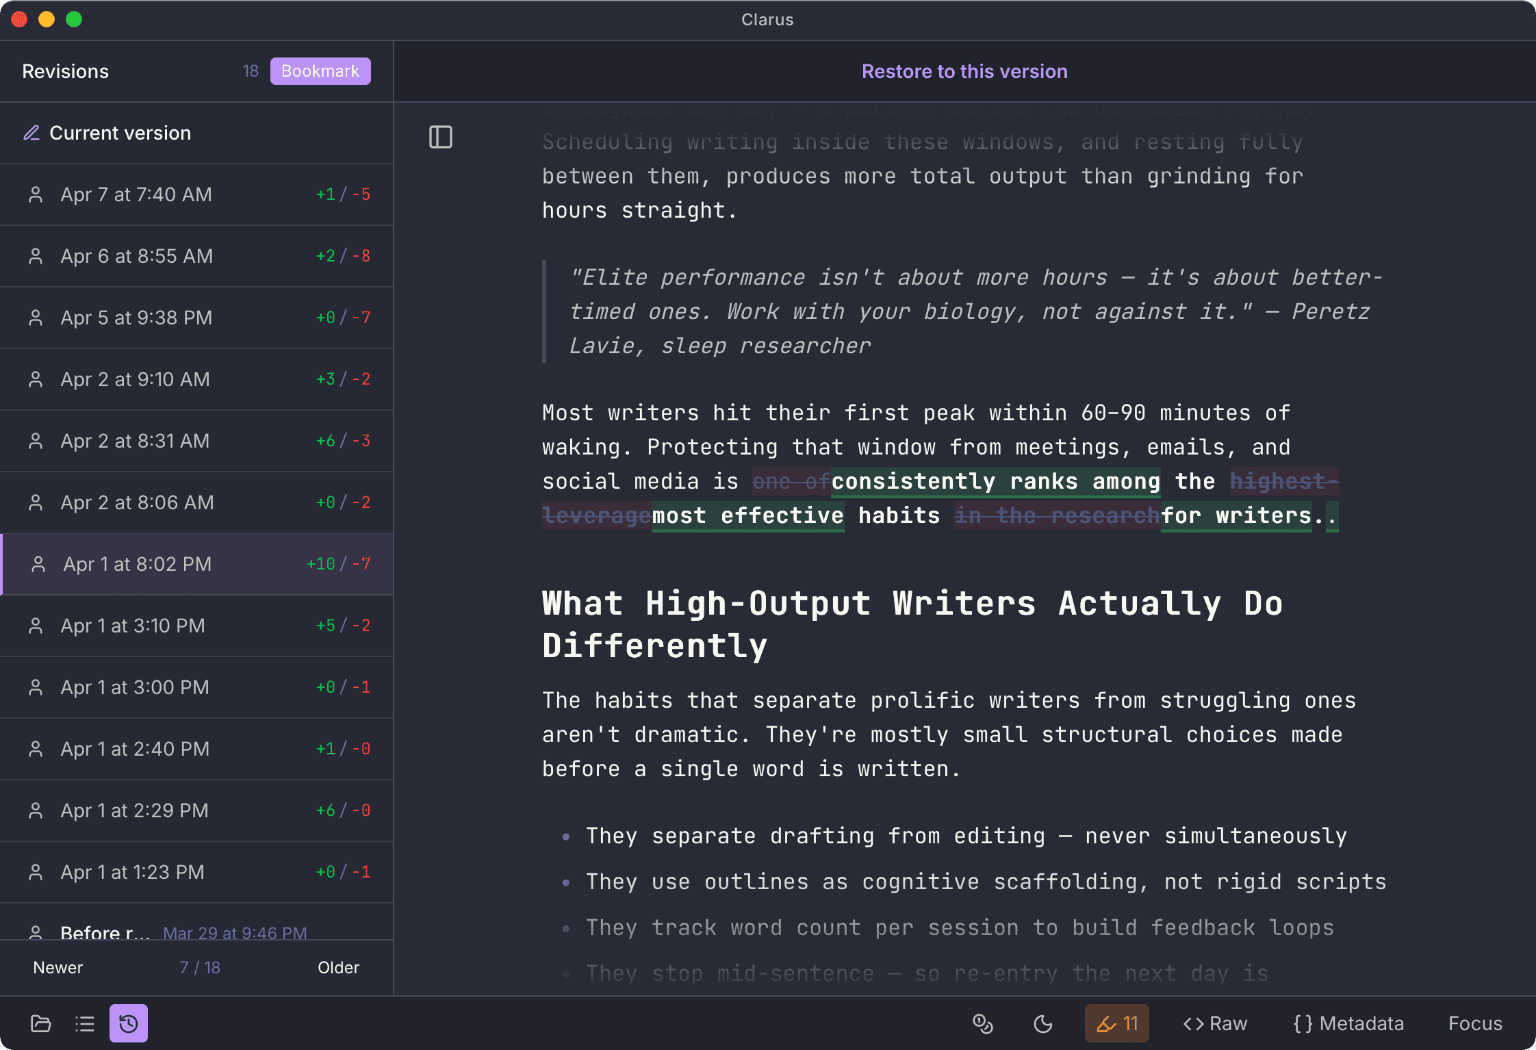1536x1050 pixels.
Task: Open revision Apr 1 at 2:29 PM
Action: pyautogui.click(x=196, y=810)
